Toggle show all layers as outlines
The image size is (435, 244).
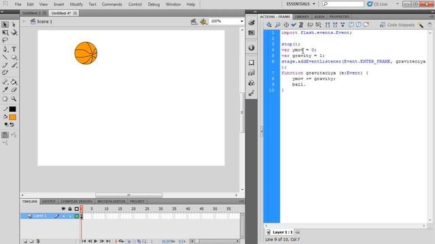click(77, 209)
